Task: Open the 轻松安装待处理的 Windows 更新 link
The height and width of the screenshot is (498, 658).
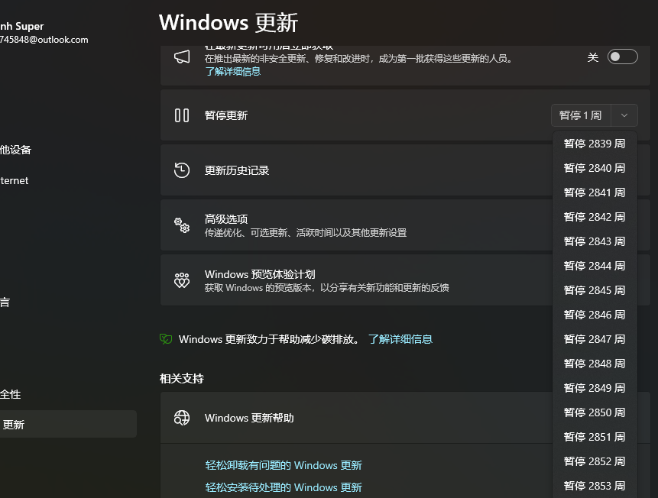Action: [284, 487]
